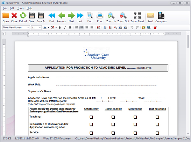Click the Save As button

41,17
